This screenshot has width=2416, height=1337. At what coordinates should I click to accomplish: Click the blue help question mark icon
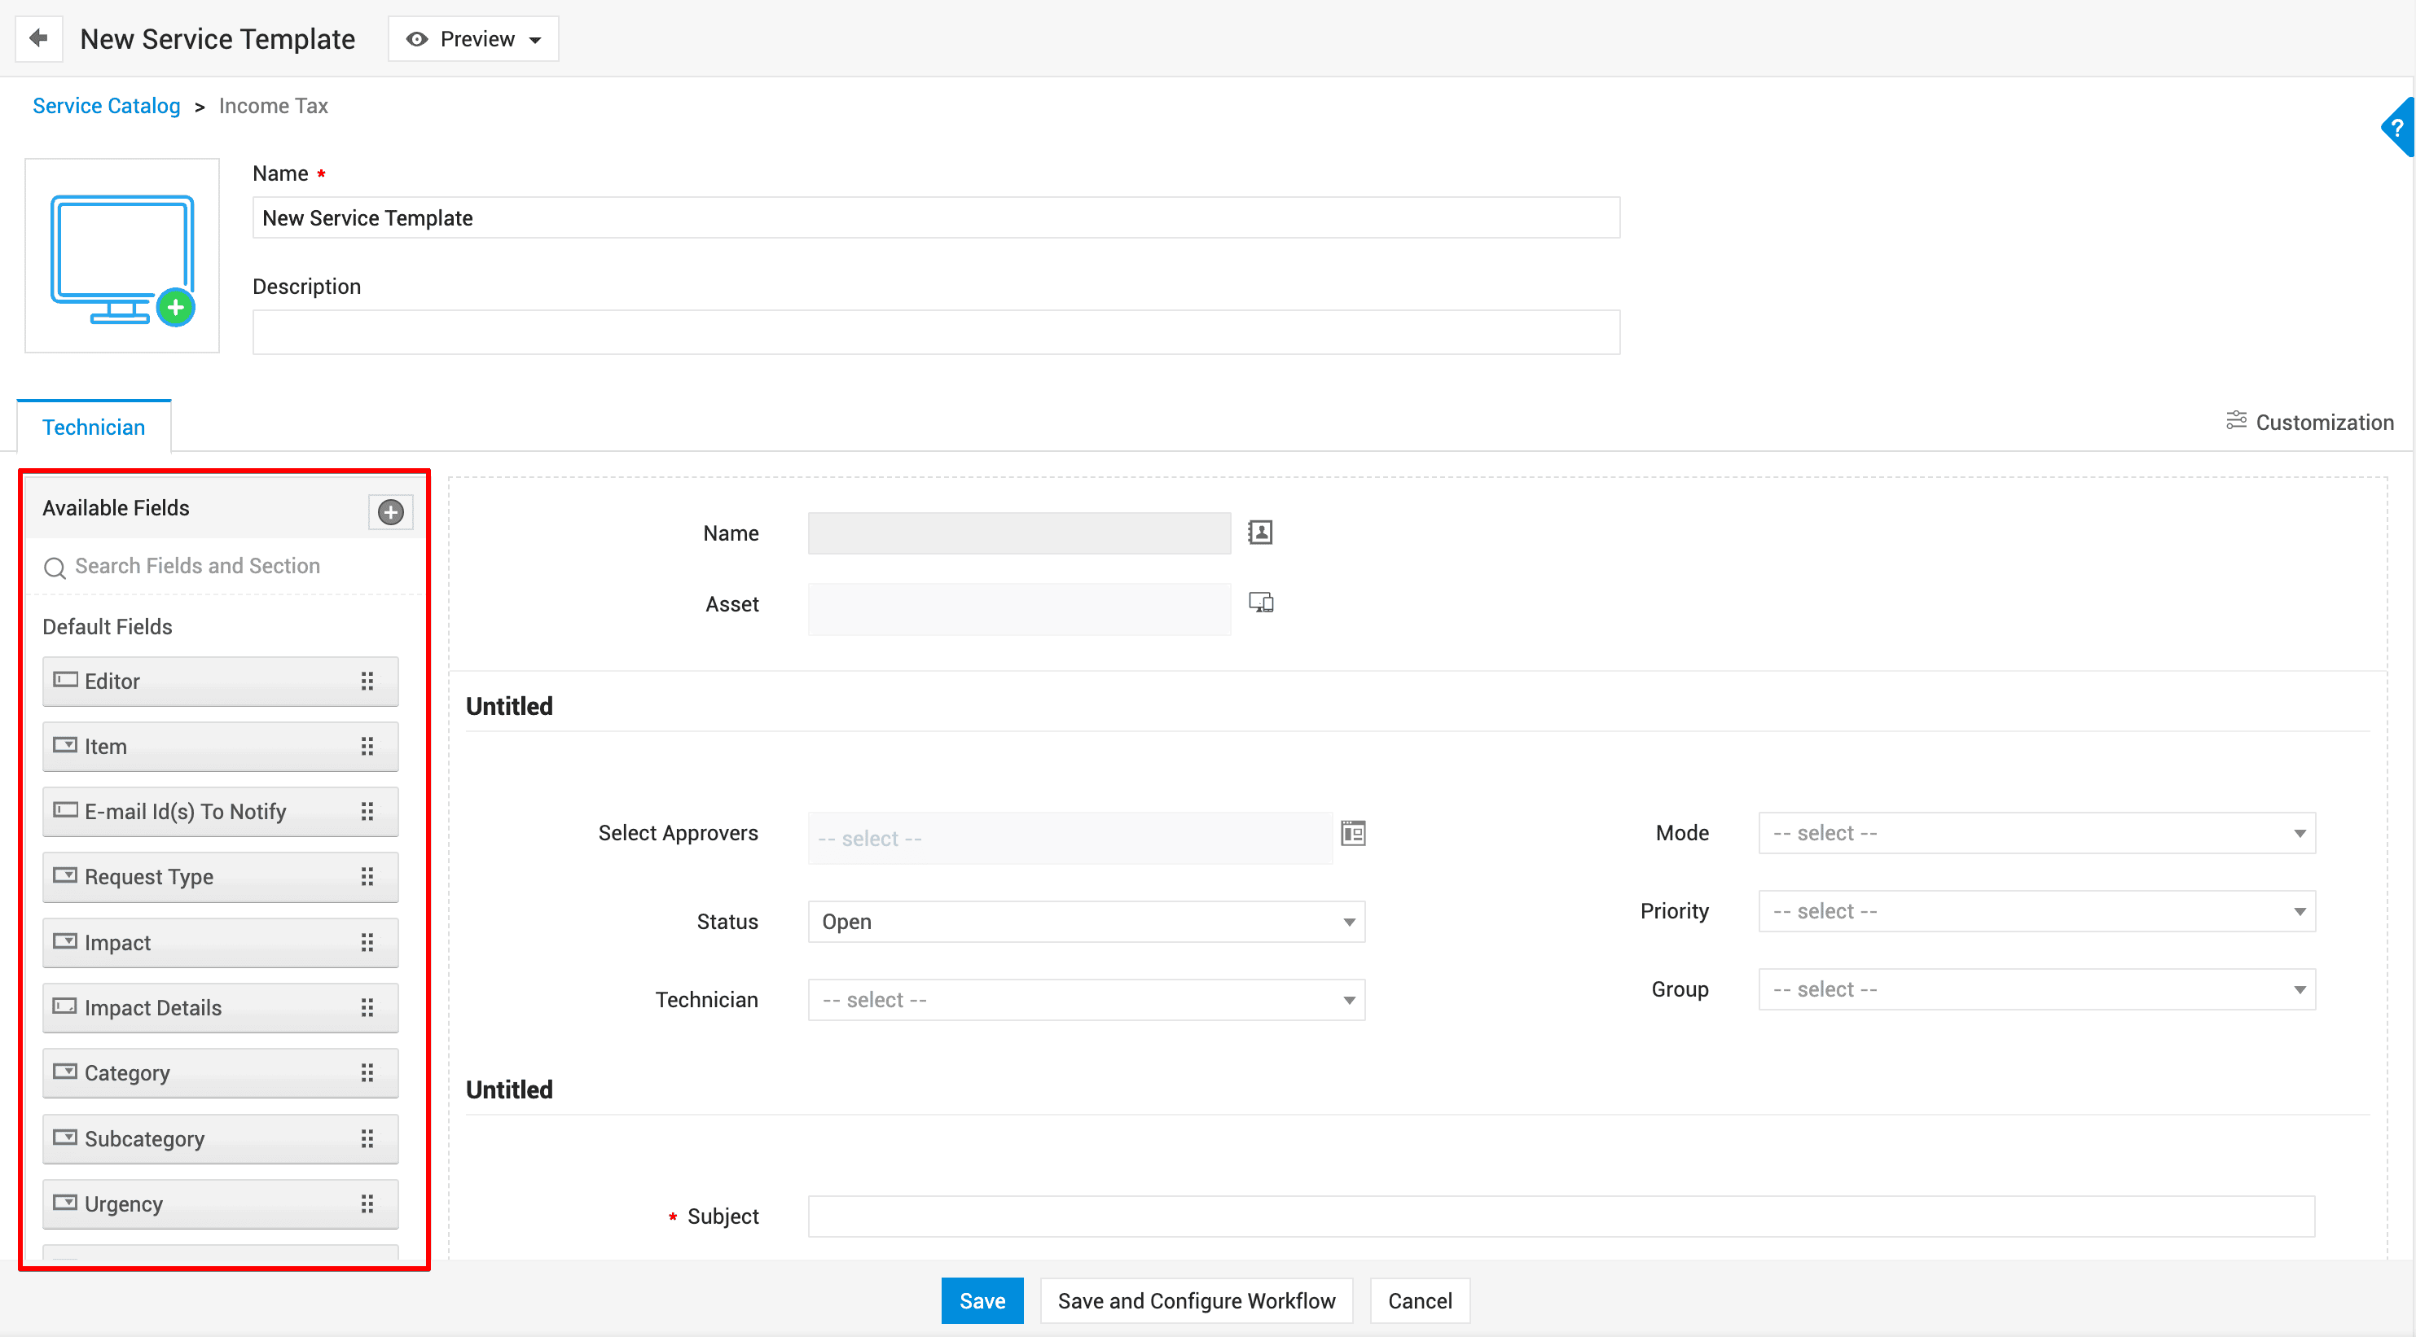pos(2397,128)
